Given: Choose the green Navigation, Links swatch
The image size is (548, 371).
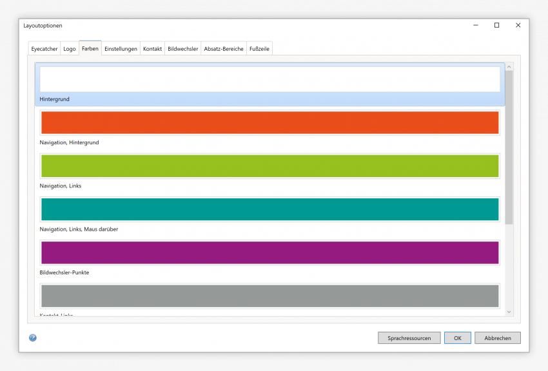Looking at the screenshot, I should click(269, 166).
